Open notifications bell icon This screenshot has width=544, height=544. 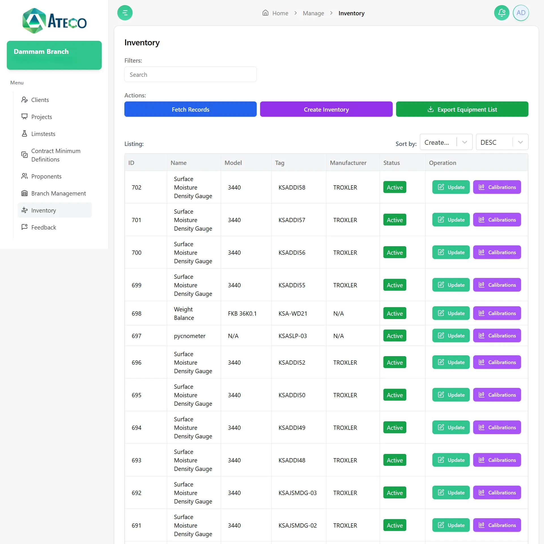pyautogui.click(x=502, y=13)
